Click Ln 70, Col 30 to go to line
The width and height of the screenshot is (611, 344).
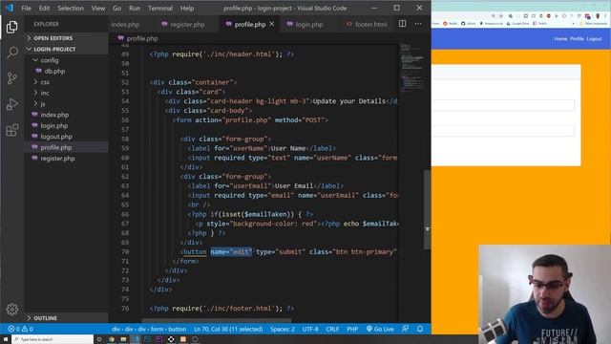click(228, 329)
